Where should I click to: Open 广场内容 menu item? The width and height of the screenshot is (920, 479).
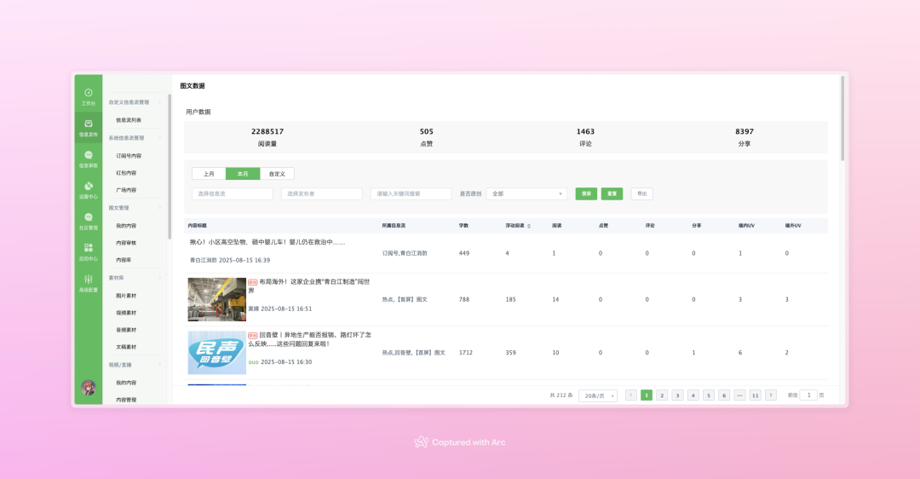point(126,190)
